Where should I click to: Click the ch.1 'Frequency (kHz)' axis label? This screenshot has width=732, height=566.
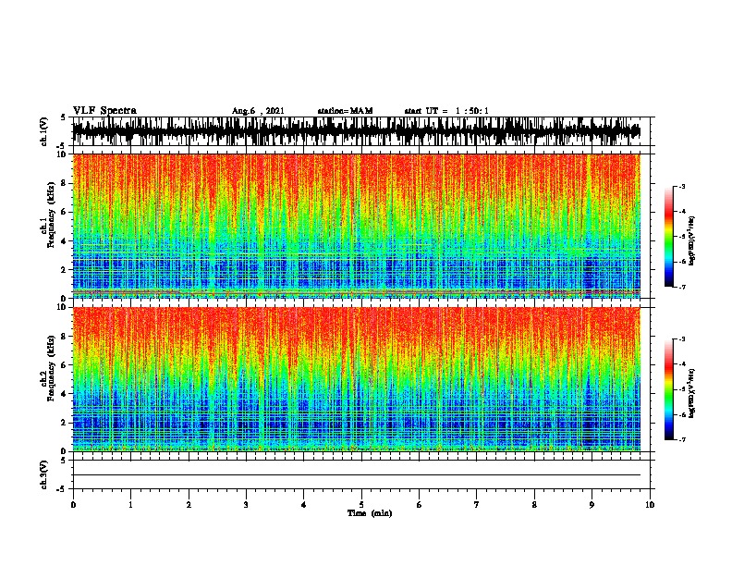[x=51, y=215]
